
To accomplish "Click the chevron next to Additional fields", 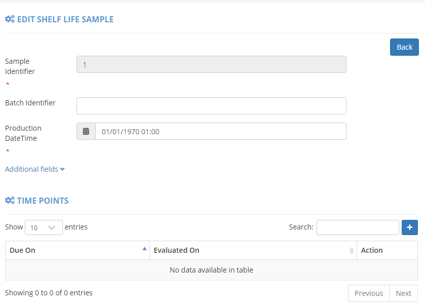I will coord(62,169).
